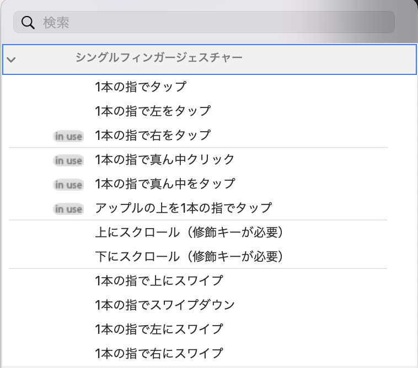Choose 上にスクロール（修飾キーが必要）
418x368 pixels.
pyautogui.click(x=189, y=232)
